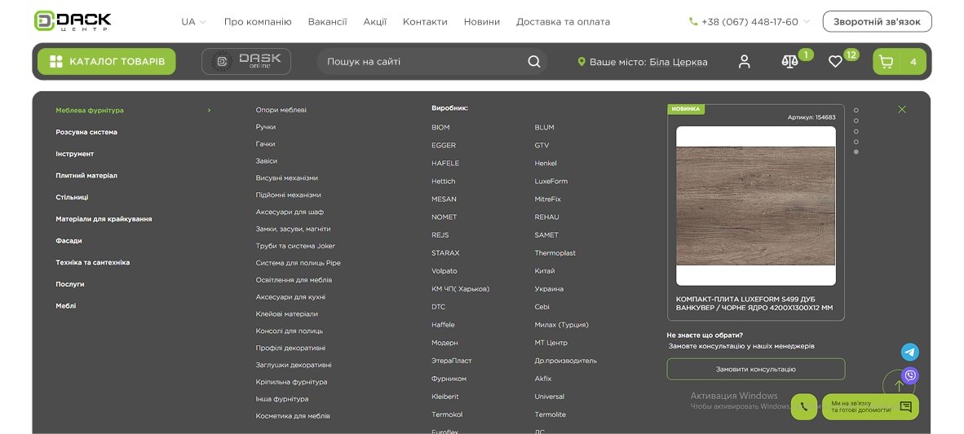This screenshot has width=964, height=434.
Task: Open Viber chat icon
Action: pos(910,375)
